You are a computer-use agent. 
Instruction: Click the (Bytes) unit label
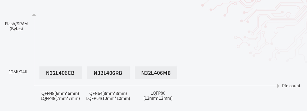tap(16, 29)
